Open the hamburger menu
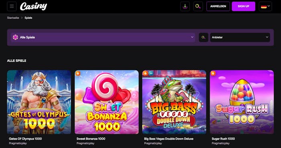 [12, 6]
